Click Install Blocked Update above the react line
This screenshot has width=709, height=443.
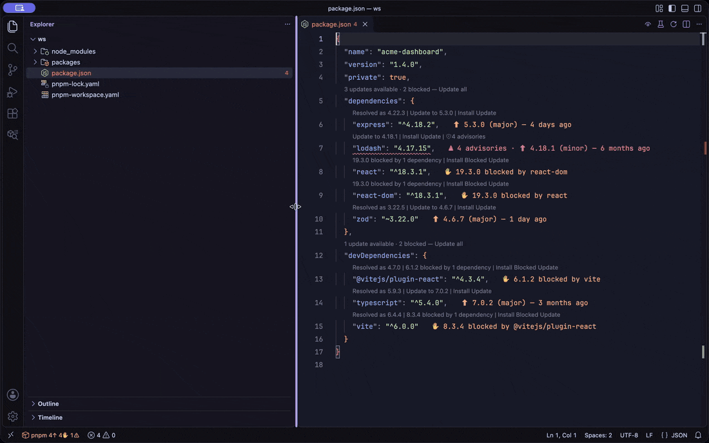(x=478, y=160)
